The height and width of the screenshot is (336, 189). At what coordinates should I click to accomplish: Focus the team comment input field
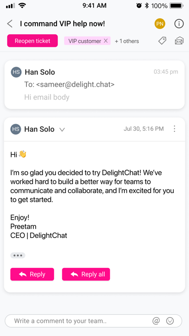coord(94,321)
